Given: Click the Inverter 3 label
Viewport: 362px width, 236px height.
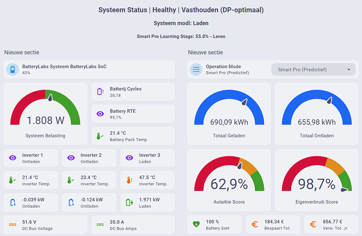Looking at the screenshot, I should [x=150, y=155].
